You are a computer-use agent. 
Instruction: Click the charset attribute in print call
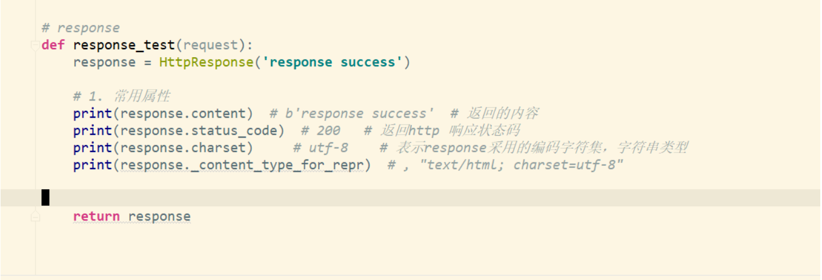[x=222, y=148]
